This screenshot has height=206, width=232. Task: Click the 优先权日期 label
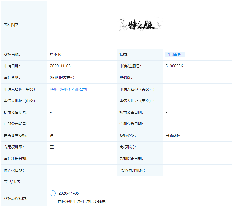pyautogui.click(x=14, y=170)
